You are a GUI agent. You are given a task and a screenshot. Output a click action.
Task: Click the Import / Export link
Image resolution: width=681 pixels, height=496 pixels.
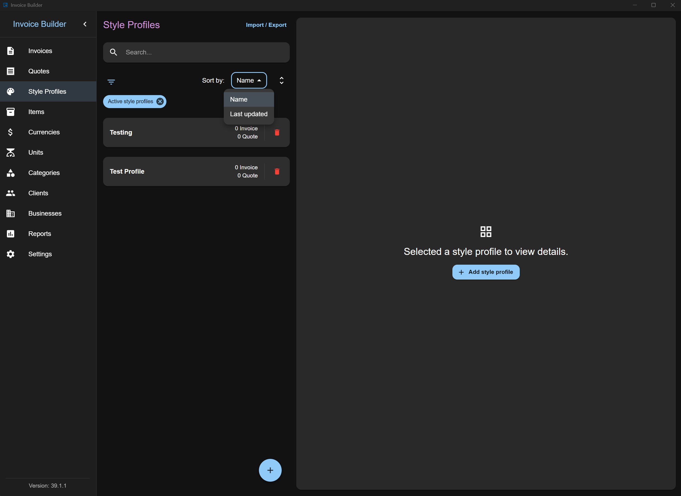point(266,25)
